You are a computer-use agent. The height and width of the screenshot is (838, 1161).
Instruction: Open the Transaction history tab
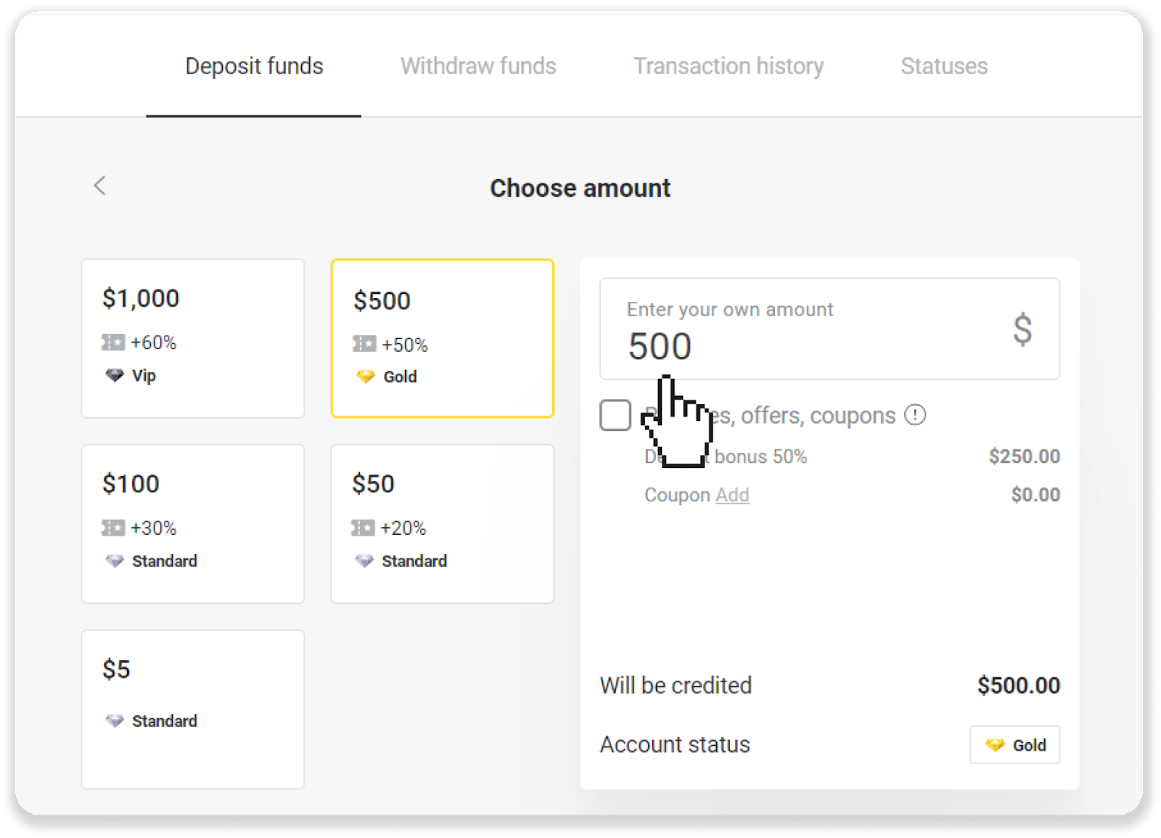pos(729,66)
